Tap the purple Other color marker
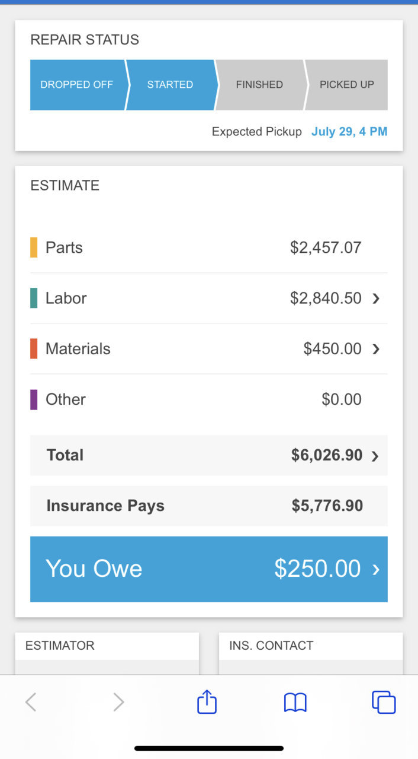Screen dimensions: 418x759 [34, 399]
